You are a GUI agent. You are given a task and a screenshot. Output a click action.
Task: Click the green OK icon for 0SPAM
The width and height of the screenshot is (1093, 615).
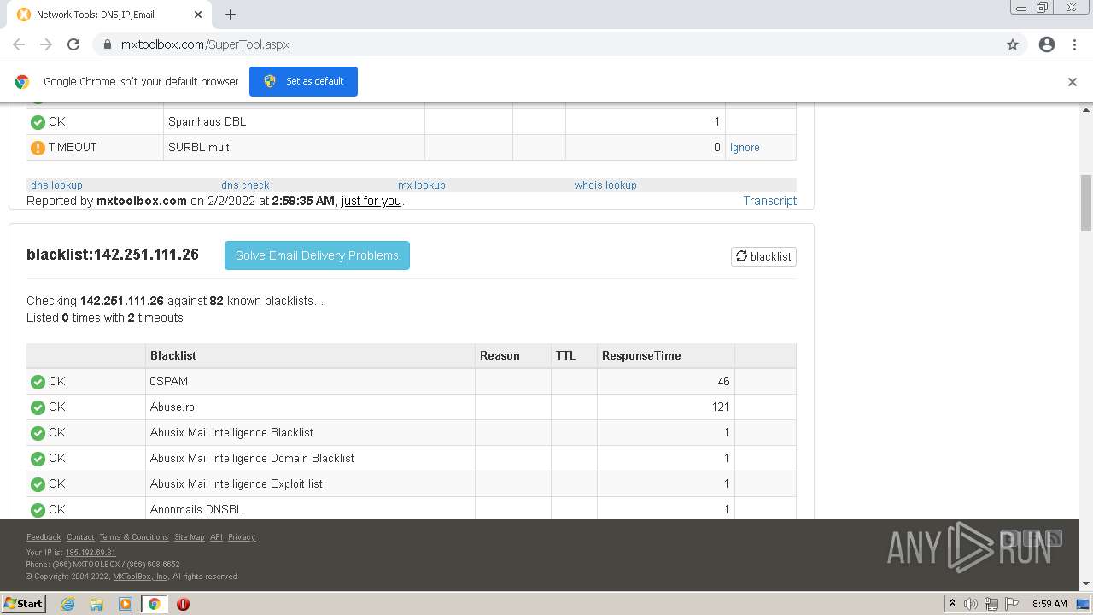pyautogui.click(x=38, y=382)
